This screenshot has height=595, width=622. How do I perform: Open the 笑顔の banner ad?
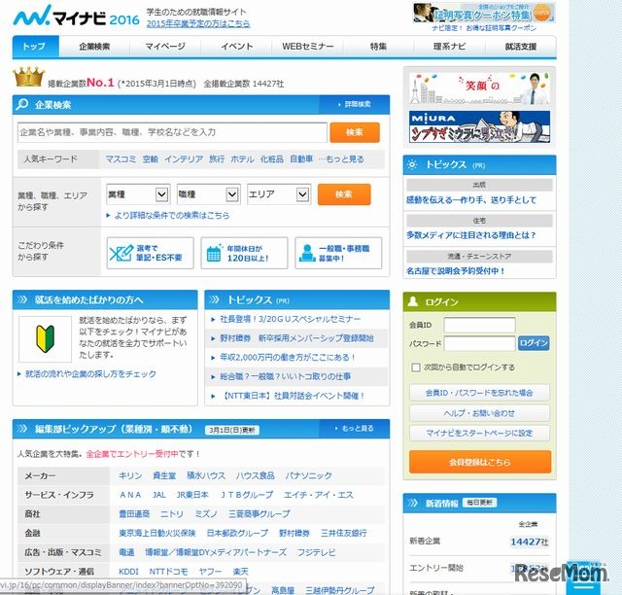pos(479,88)
